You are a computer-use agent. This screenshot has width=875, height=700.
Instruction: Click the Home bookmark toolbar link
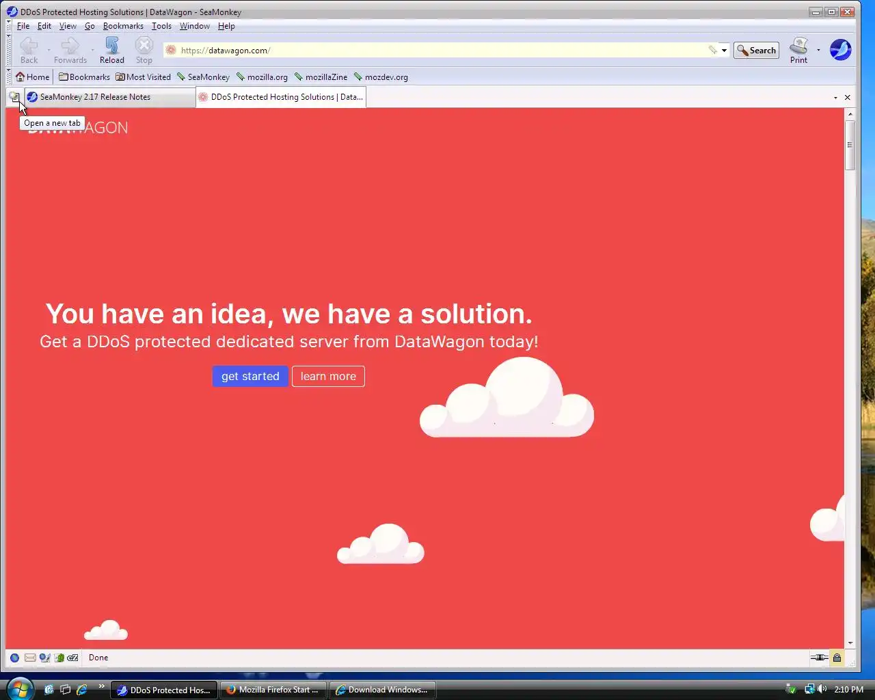[x=32, y=77]
